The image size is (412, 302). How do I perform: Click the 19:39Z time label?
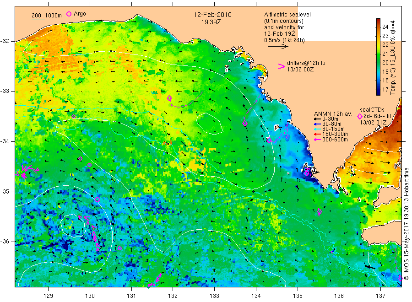[211, 22]
